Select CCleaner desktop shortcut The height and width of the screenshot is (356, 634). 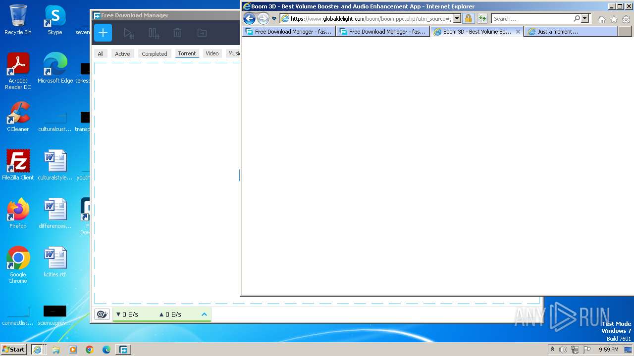(18, 117)
